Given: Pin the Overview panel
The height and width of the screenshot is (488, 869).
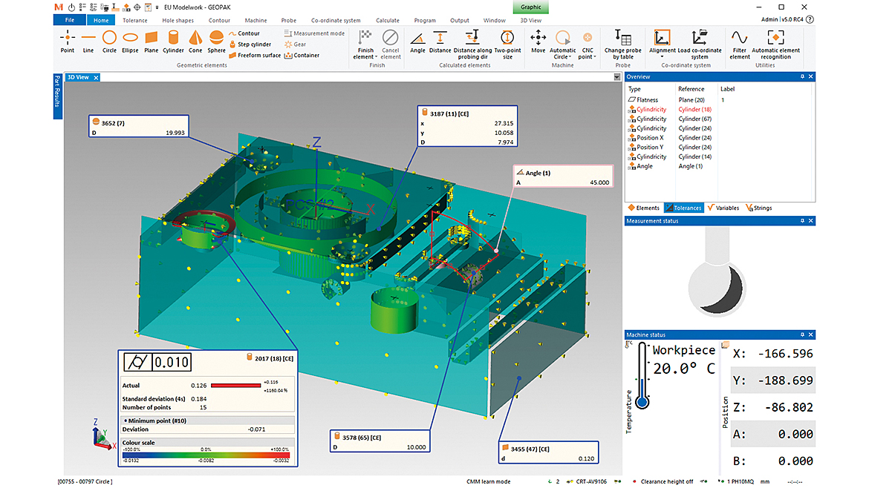Looking at the screenshot, I should (x=802, y=76).
